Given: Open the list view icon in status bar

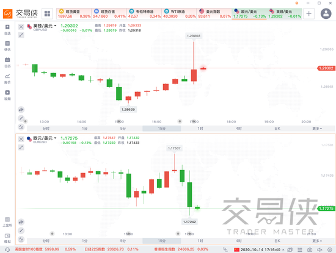Looking at the screenshot, I should pyautogui.click(x=300, y=249).
